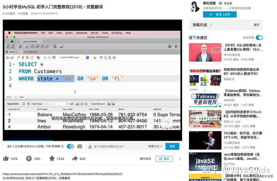Click uploader name 舞松倾雪
The width and height of the screenshot is (277, 181).
click(x=209, y=3)
